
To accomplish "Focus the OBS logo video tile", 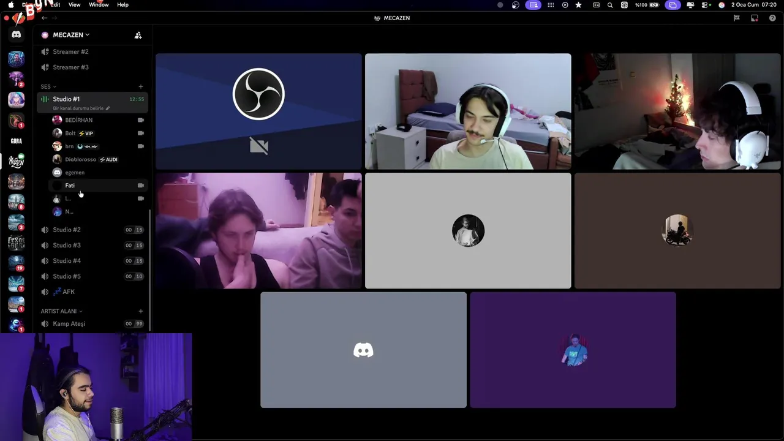I will click(258, 111).
